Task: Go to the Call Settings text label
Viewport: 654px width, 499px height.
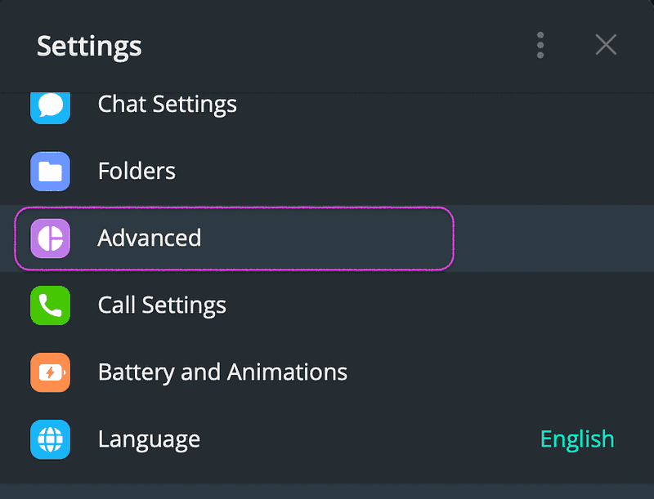Action: click(x=162, y=305)
